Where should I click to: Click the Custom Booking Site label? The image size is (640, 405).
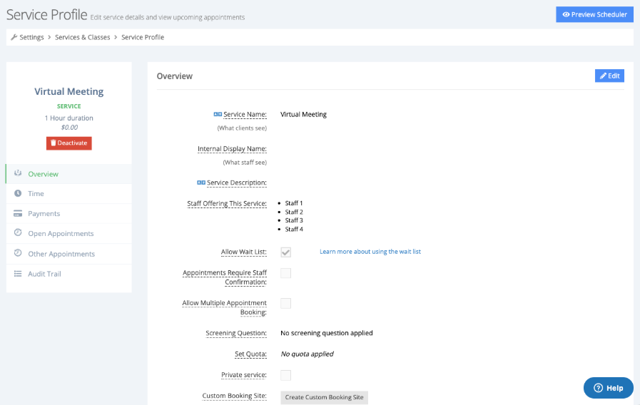234,396
